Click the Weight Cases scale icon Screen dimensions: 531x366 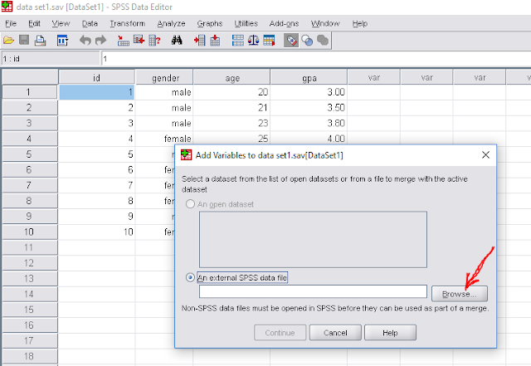pyautogui.click(x=253, y=41)
